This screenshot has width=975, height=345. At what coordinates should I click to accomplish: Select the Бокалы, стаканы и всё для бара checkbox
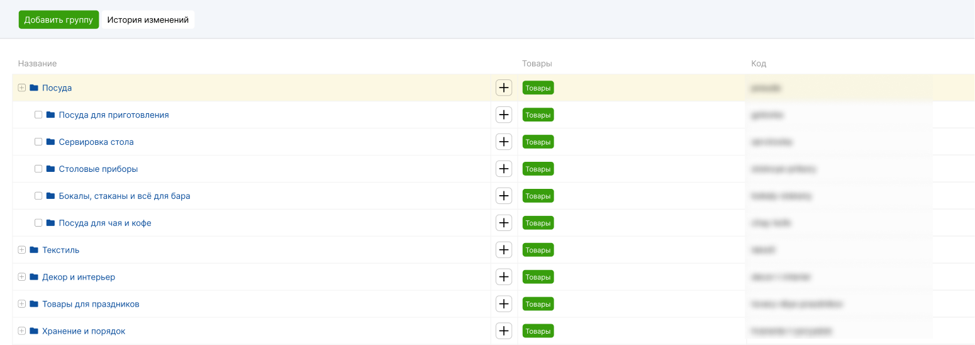click(38, 196)
